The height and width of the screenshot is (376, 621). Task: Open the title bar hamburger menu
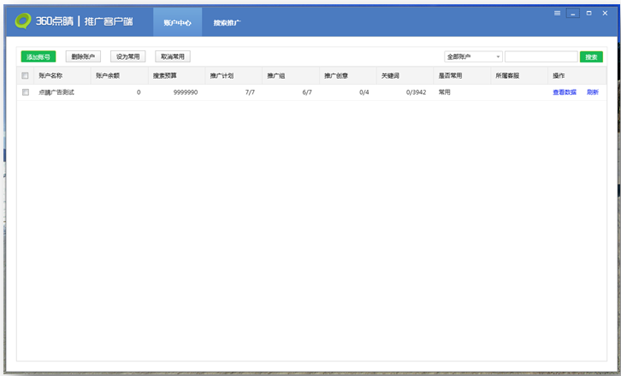click(x=558, y=13)
